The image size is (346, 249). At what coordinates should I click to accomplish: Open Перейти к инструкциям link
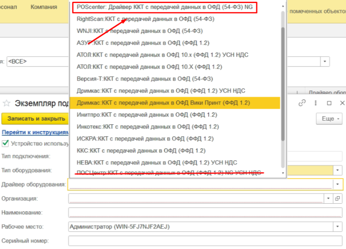(x=35, y=132)
